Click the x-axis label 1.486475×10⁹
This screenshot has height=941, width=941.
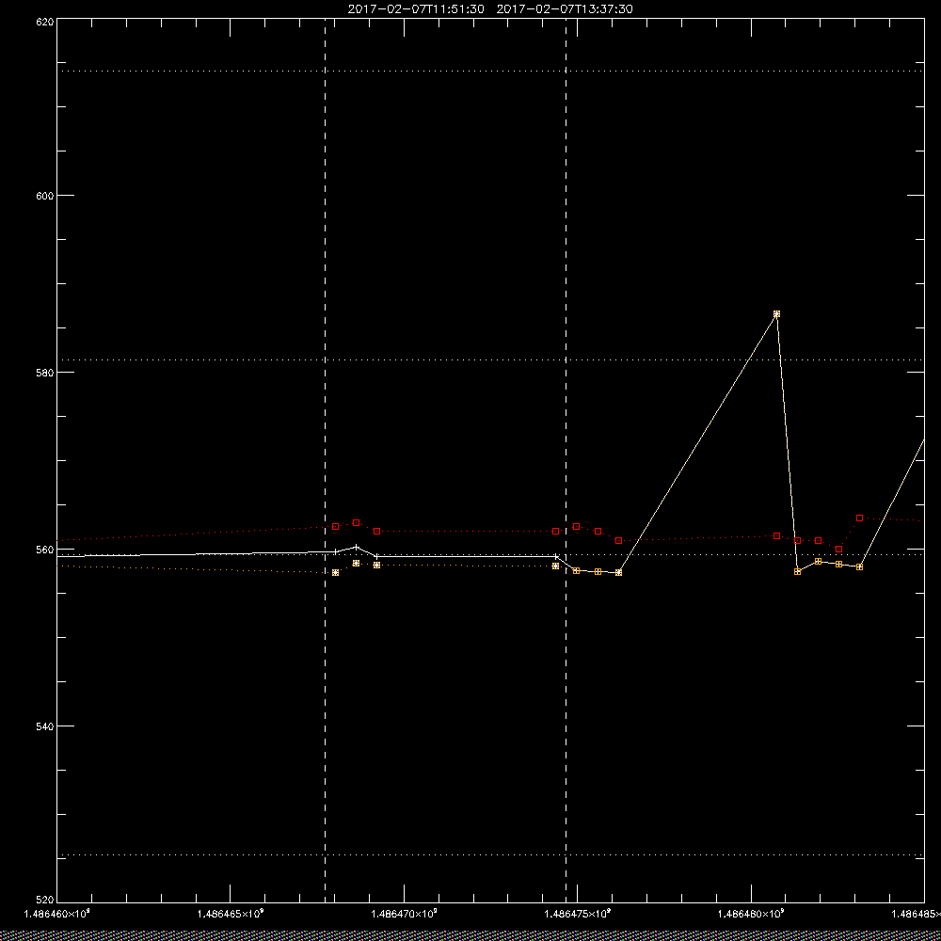(578, 914)
